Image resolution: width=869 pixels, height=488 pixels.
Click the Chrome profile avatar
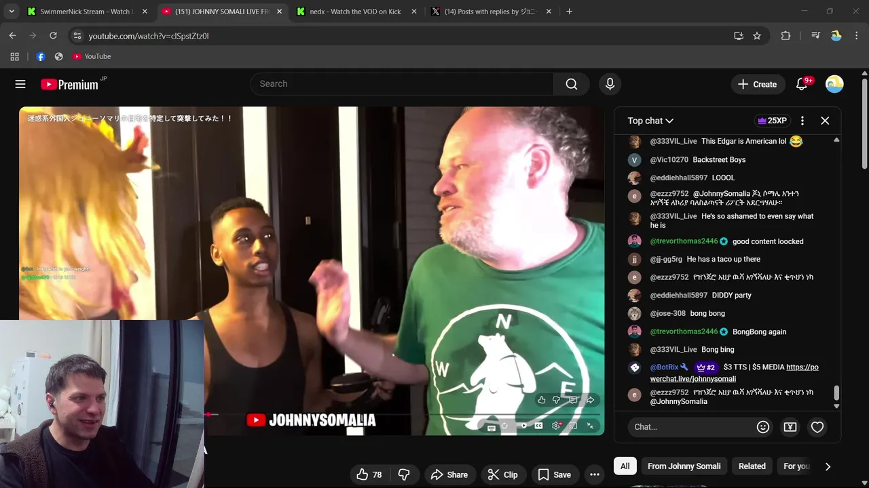point(836,36)
